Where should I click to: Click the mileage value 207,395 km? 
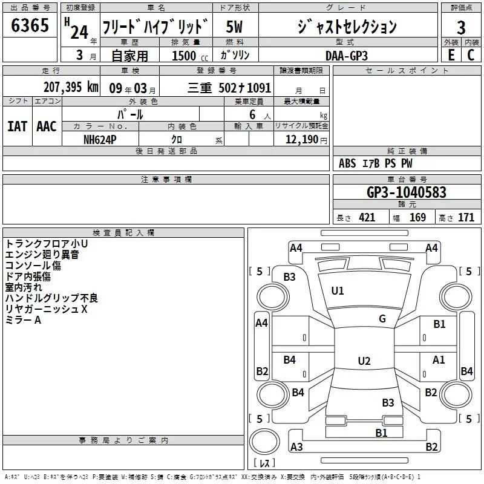click(71, 87)
